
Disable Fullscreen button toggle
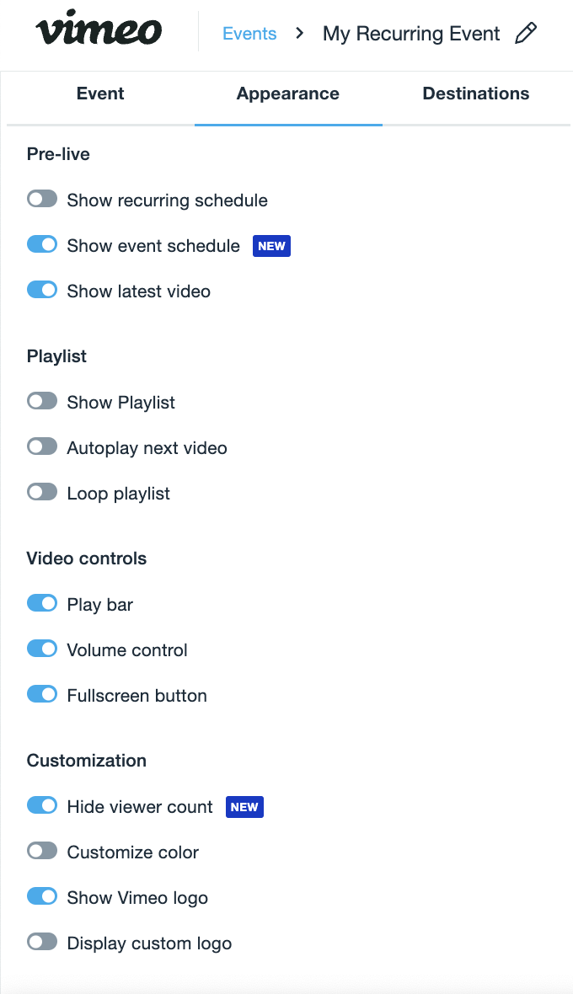click(42, 695)
